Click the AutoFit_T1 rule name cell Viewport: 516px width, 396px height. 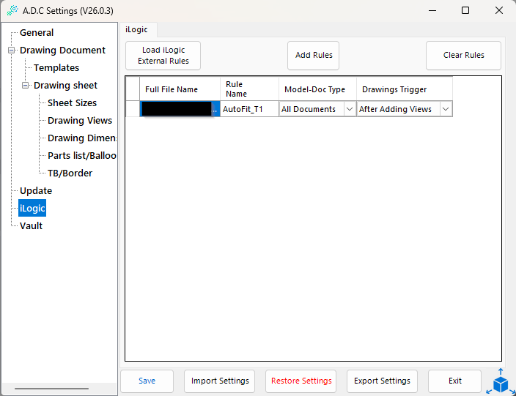[249, 109]
